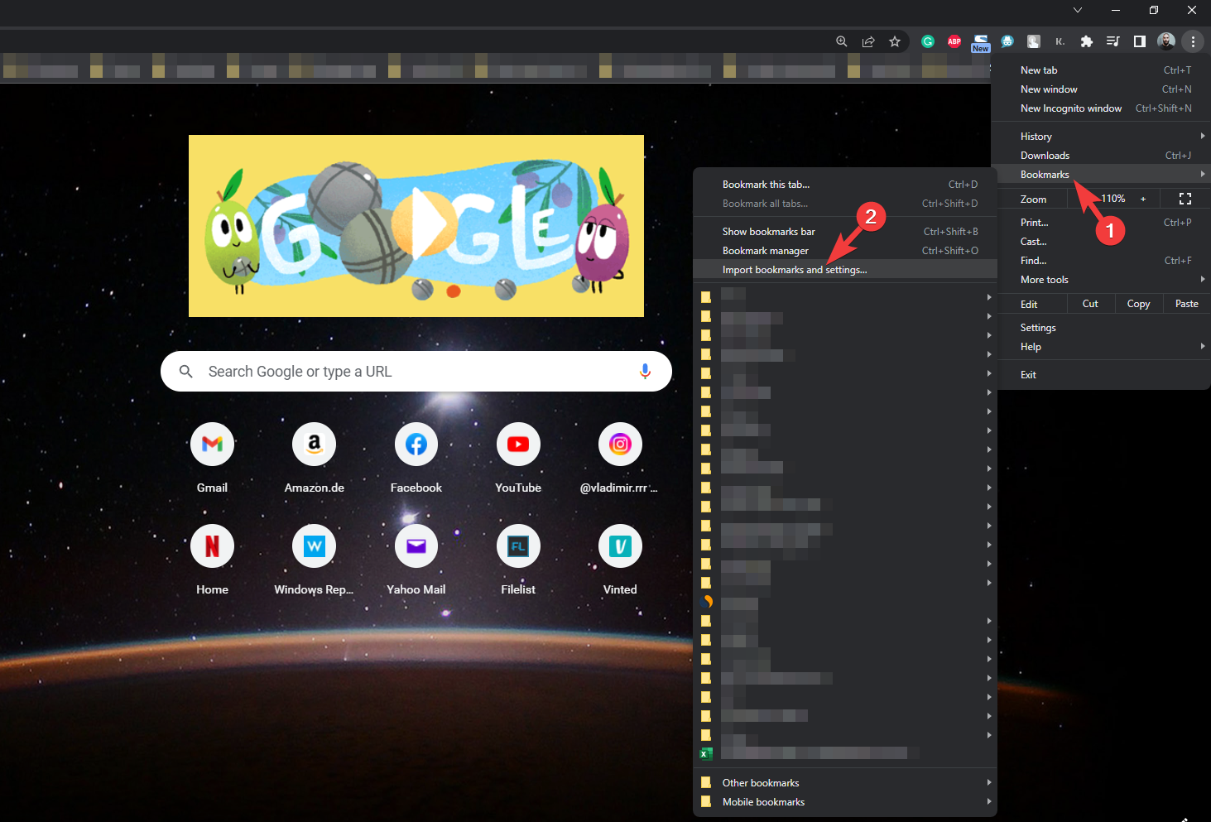Open the bookmark with the Excel icon
This screenshot has height=822, width=1211.
click(x=844, y=753)
